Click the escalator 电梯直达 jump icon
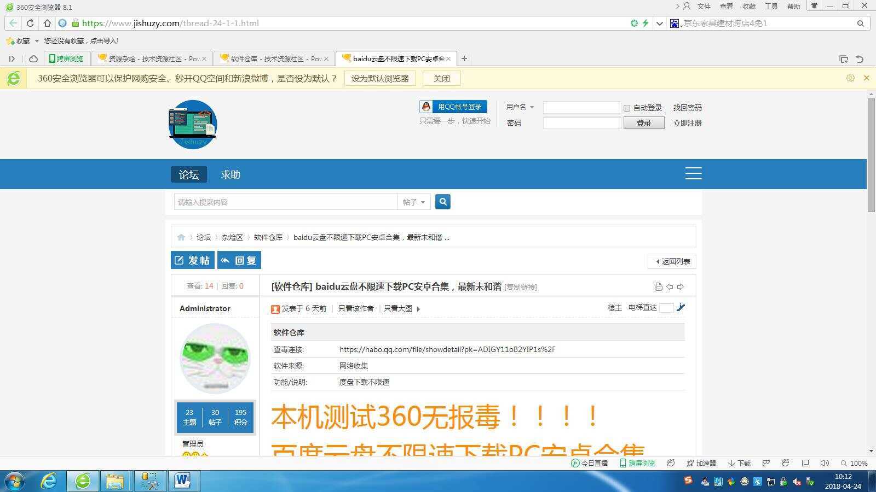 point(681,307)
